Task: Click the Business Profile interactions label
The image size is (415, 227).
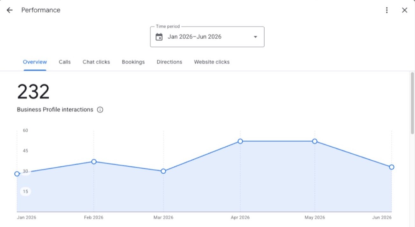Action: point(55,110)
